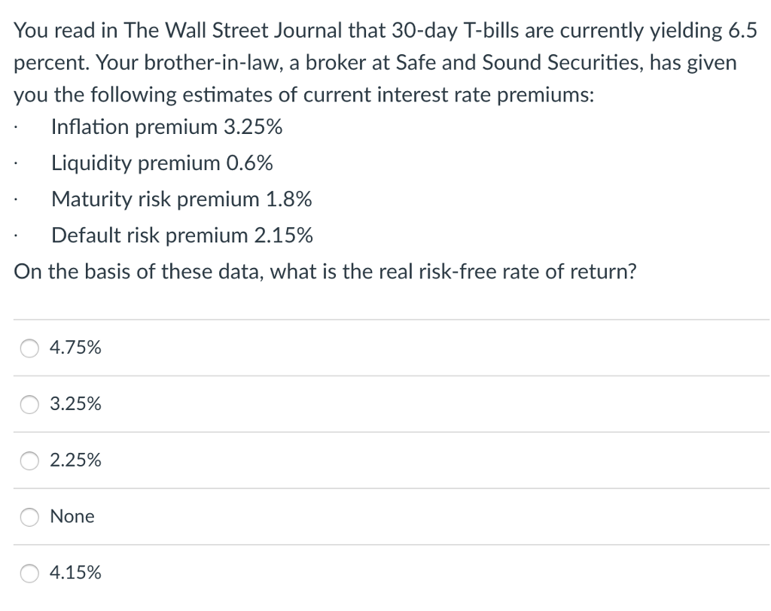Viewport: 771px width, 611px height.
Task: Click the radio button beside None
Action: click(x=29, y=517)
